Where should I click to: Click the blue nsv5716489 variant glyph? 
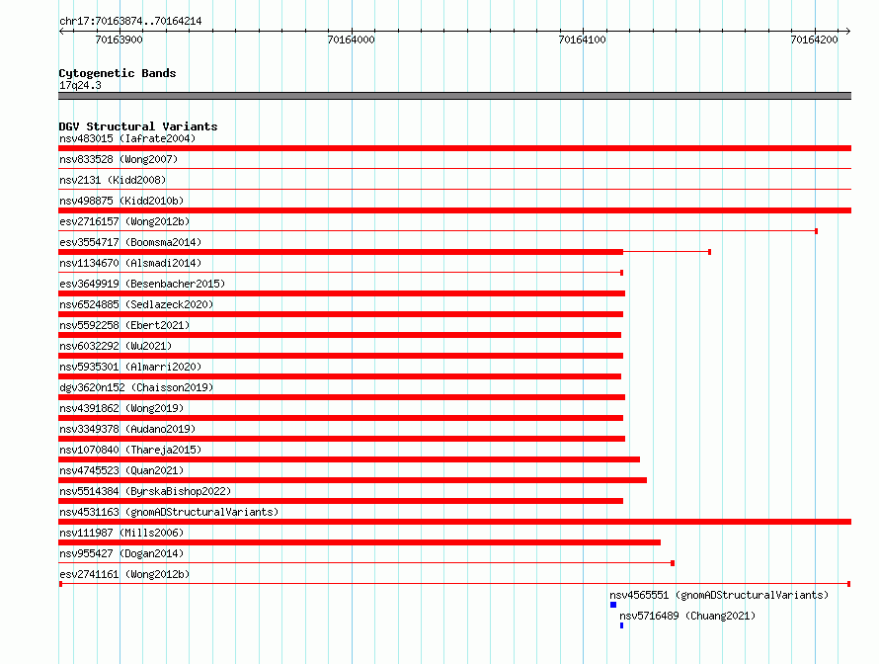[x=621, y=625]
